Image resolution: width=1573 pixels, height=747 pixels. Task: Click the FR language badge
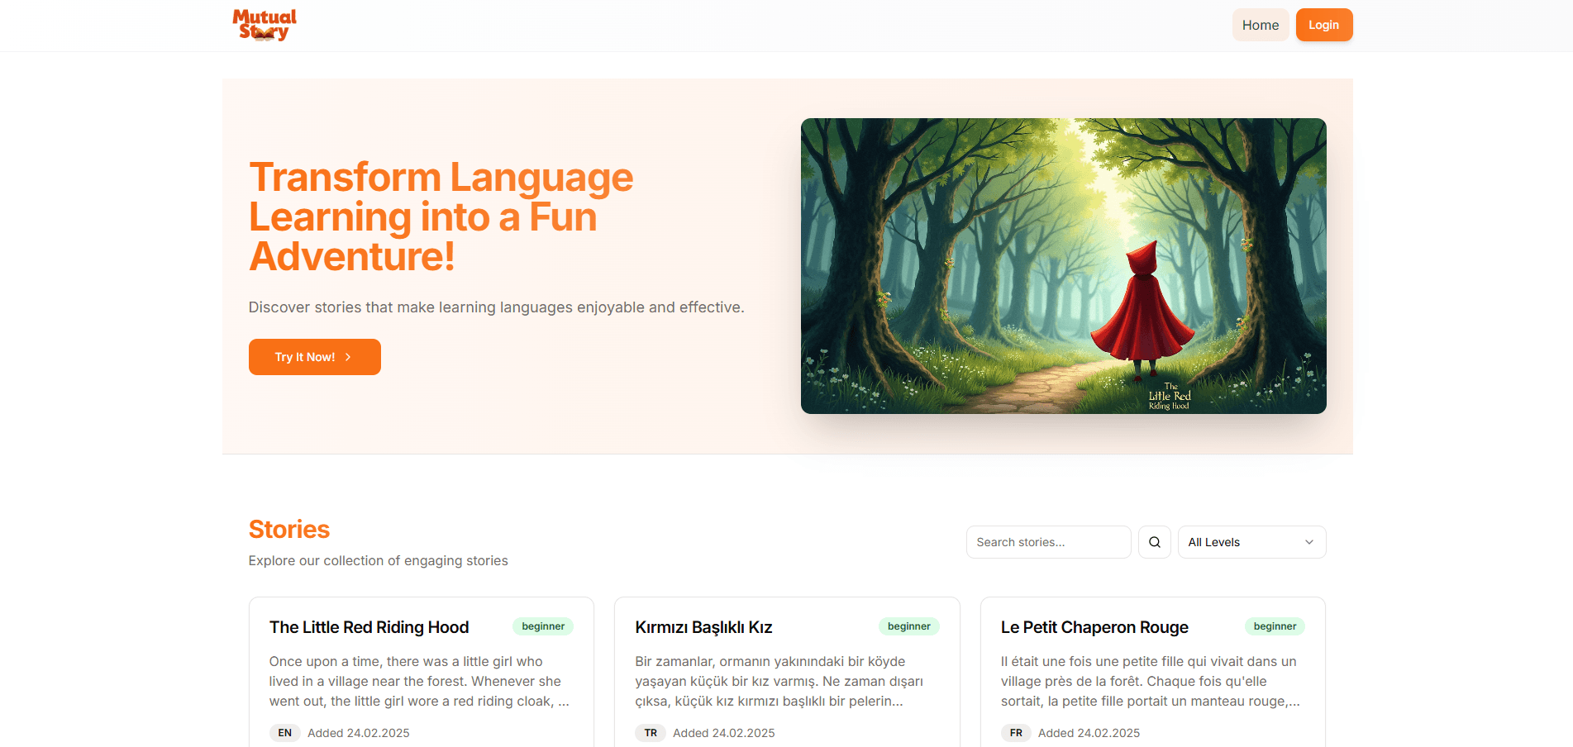(1016, 733)
